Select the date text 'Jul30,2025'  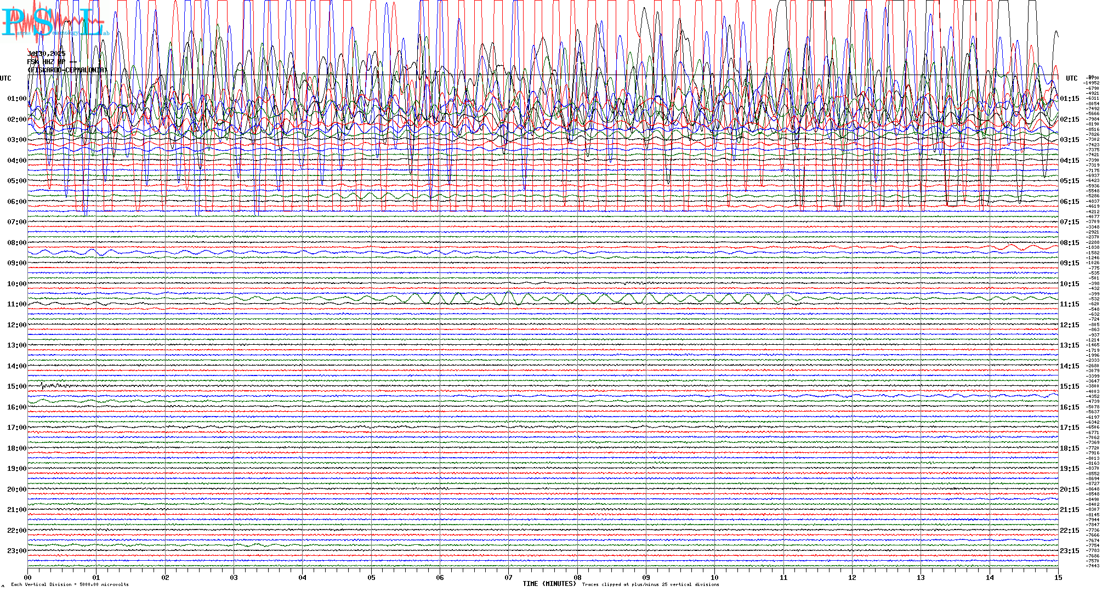(x=47, y=54)
